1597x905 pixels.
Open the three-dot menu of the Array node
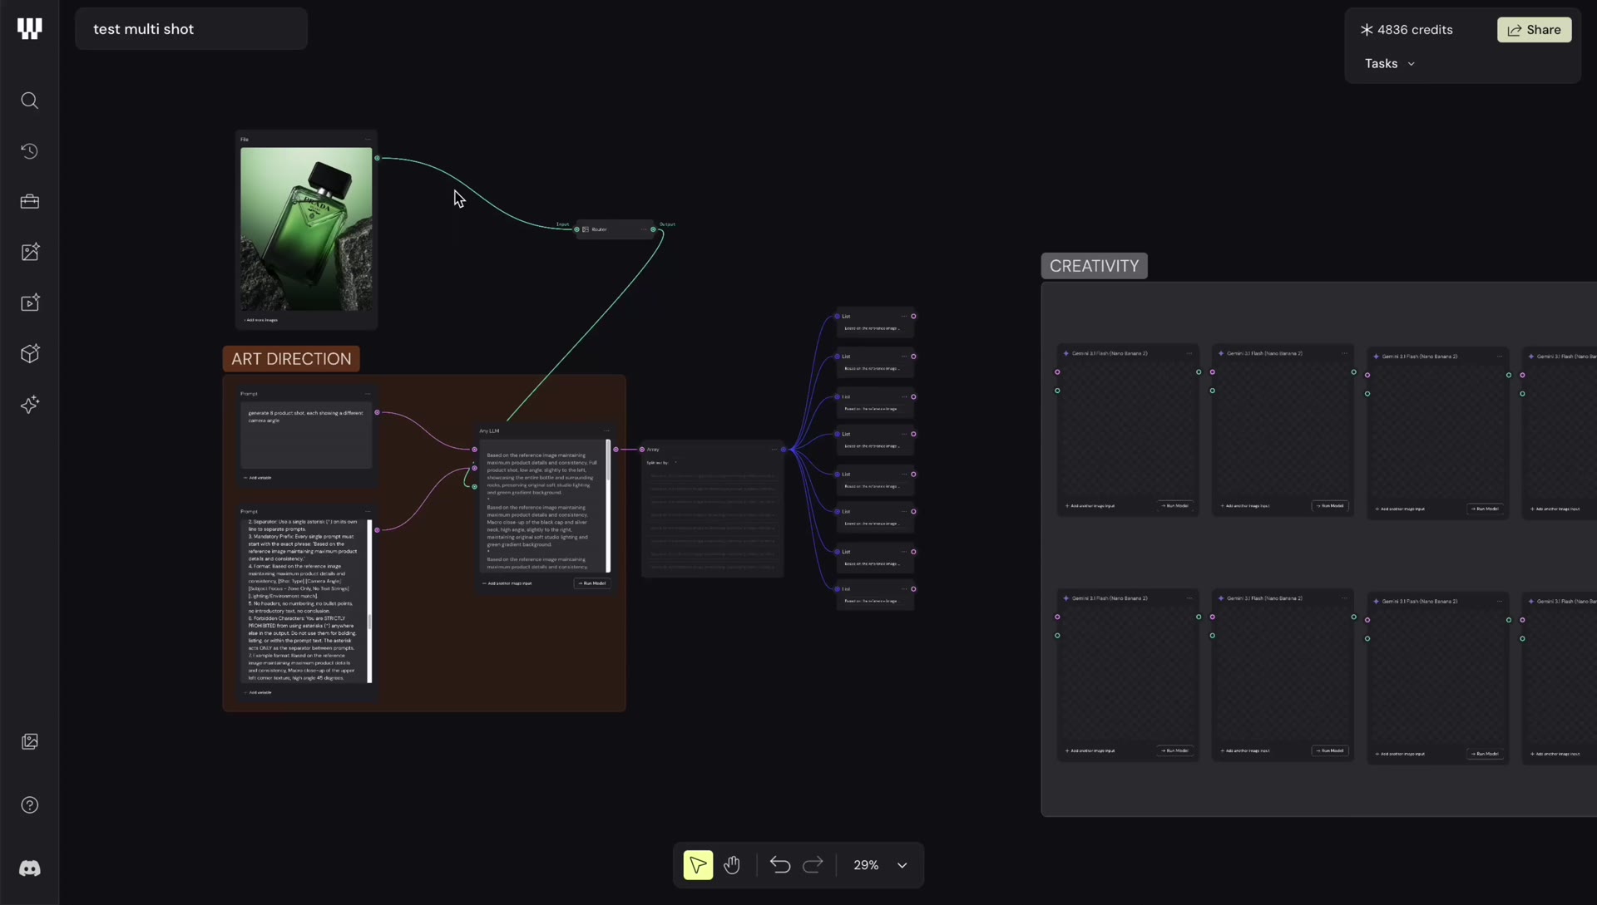click(x=774, y=450)
